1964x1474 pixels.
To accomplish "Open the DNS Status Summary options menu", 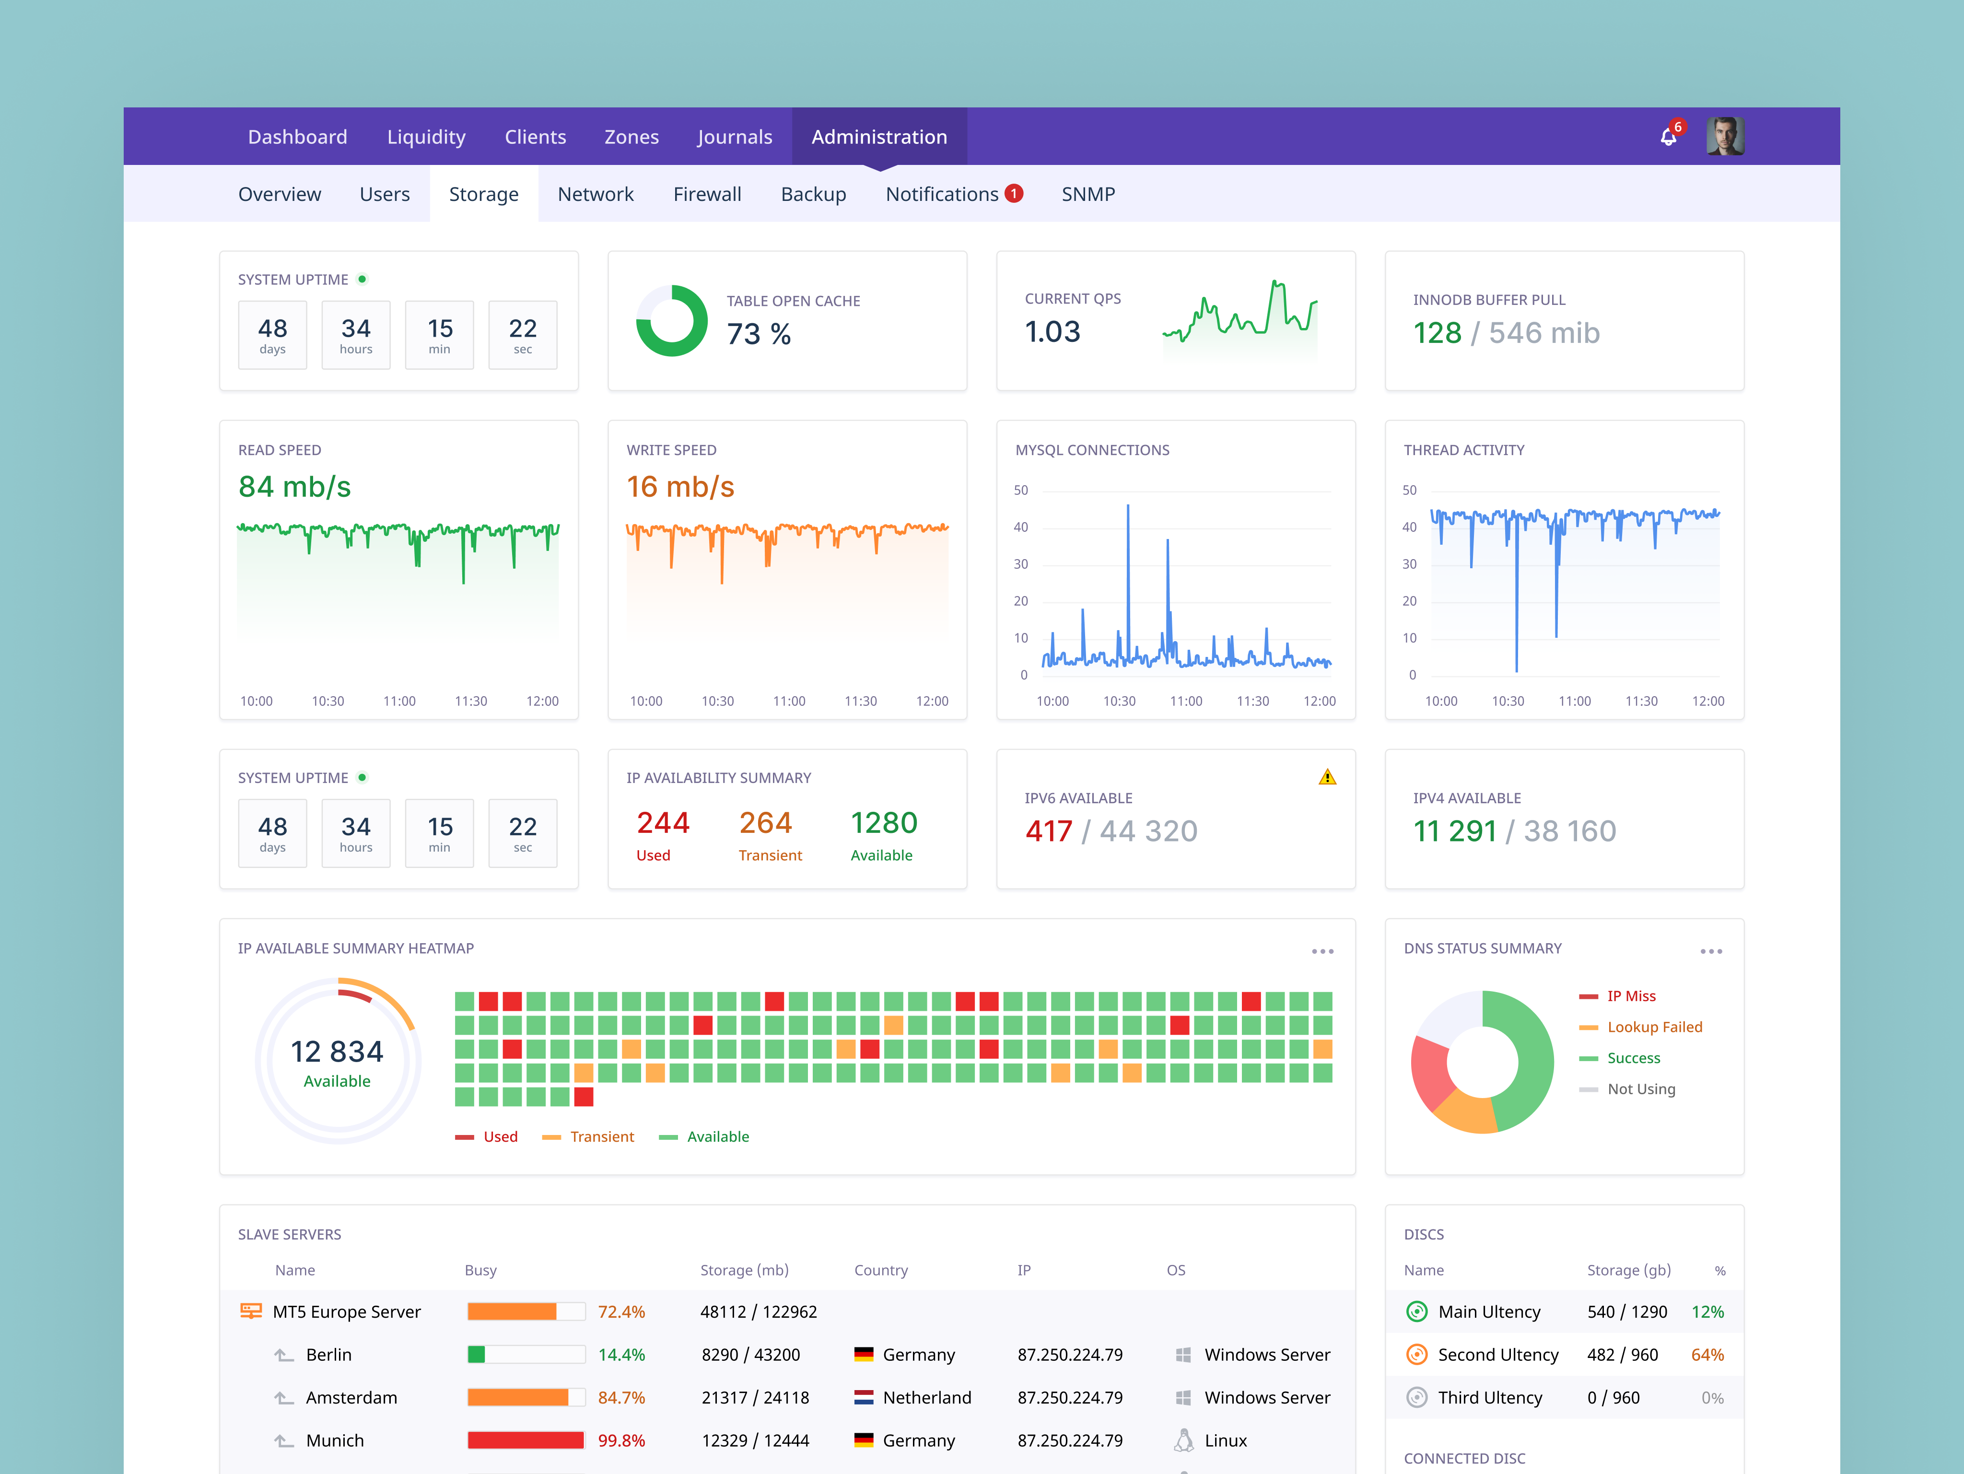I will pyautogui.click(x=1712, y=951).
